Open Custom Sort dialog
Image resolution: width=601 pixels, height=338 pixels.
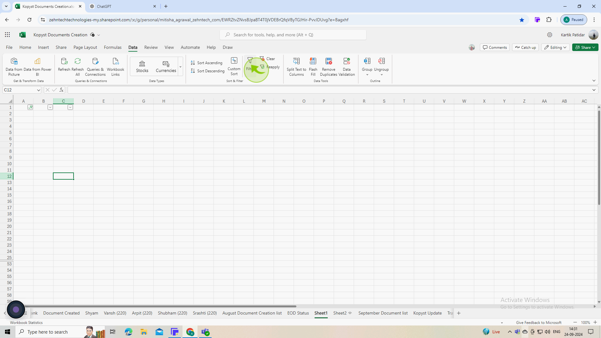pos(234,66)
